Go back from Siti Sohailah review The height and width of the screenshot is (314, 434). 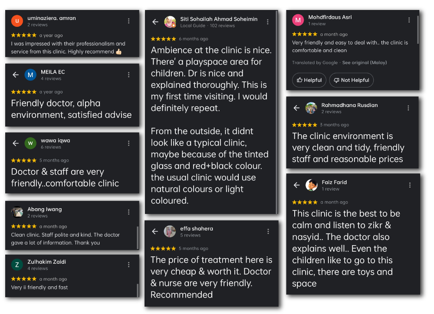(x=155, y=22)
